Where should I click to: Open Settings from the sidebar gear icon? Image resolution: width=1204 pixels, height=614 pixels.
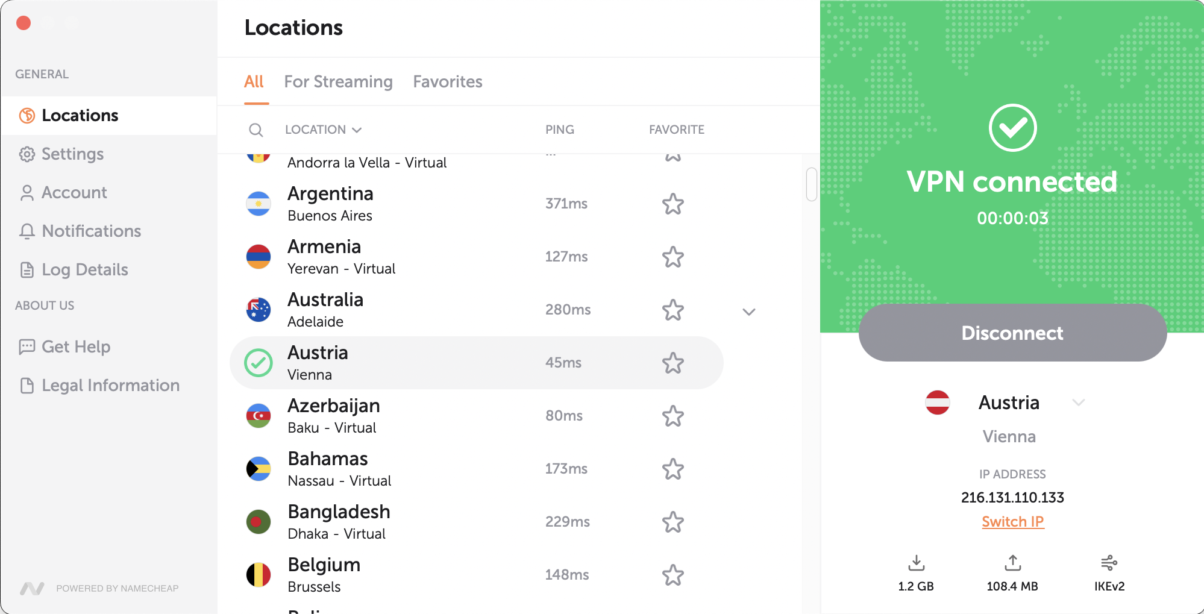pyautogui.click(x=27, y=154)
